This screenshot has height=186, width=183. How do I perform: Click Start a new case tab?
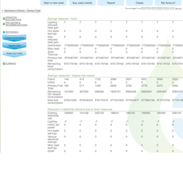point(54,3)
